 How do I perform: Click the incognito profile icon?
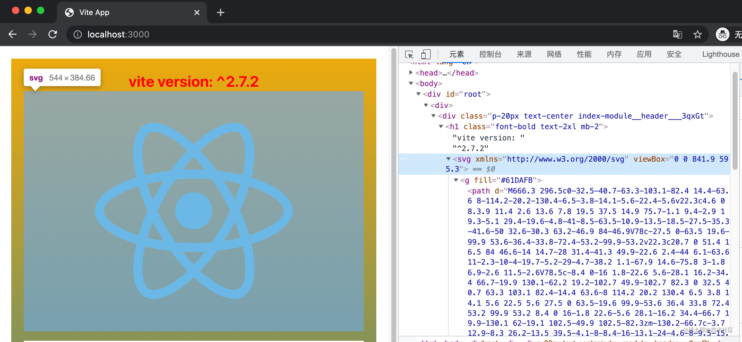click(722, 34)
